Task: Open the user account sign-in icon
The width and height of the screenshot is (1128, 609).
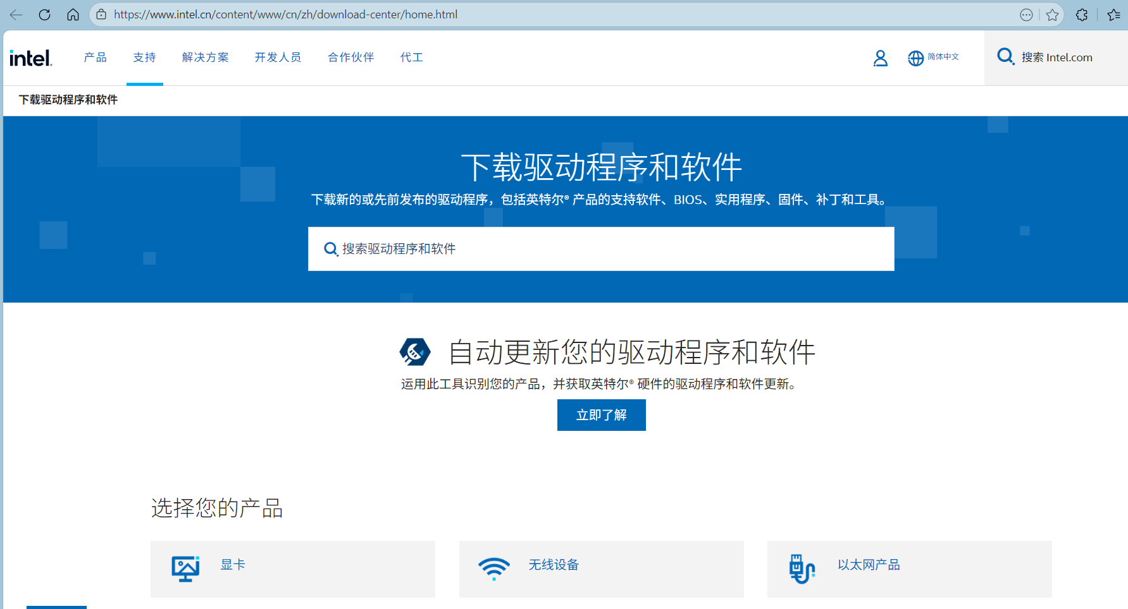Action: (880, 58)
